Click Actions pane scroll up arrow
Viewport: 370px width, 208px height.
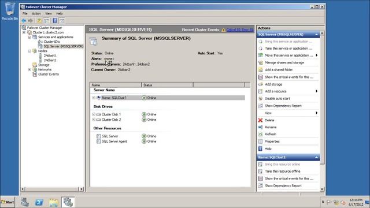coord(322,34)
